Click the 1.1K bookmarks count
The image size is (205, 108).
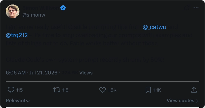coord(157,90)
